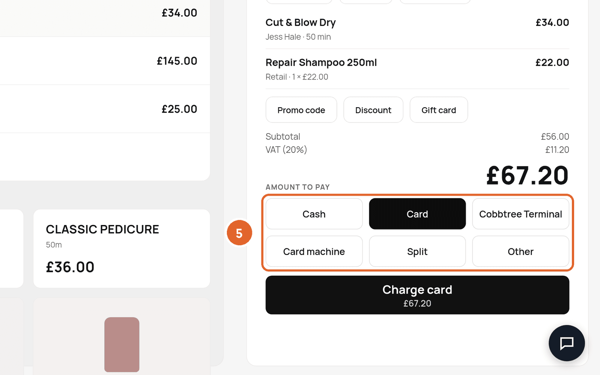Select the Repair Shampoo 250ml line item
This screenshot has width=600, height=375.
tap(417, 69)
